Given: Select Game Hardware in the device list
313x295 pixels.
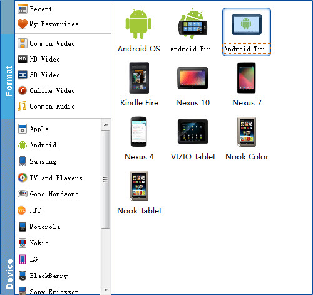Looking at the screenshot, I should coord(58,194).
